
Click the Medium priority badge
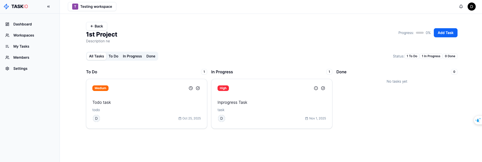100,88
